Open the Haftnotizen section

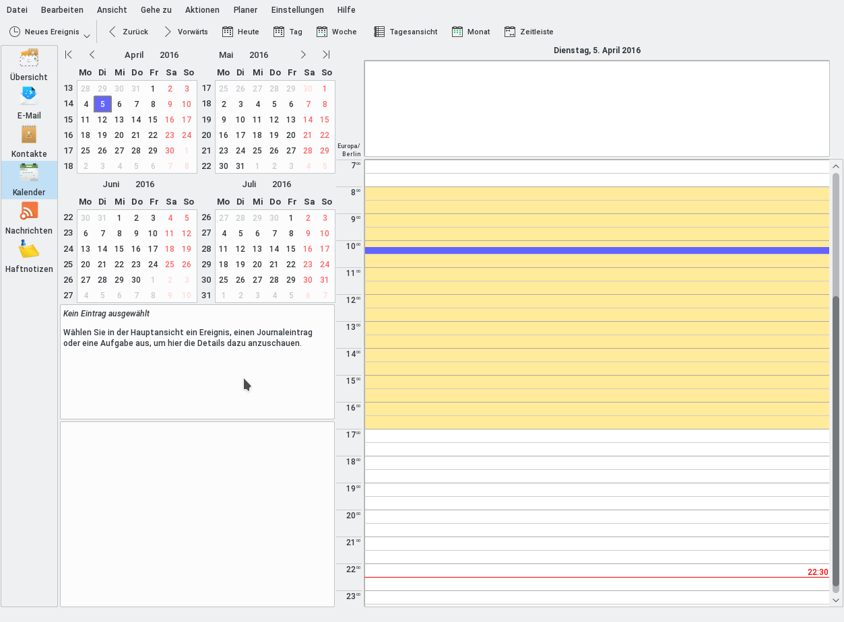tap(29, 256)
